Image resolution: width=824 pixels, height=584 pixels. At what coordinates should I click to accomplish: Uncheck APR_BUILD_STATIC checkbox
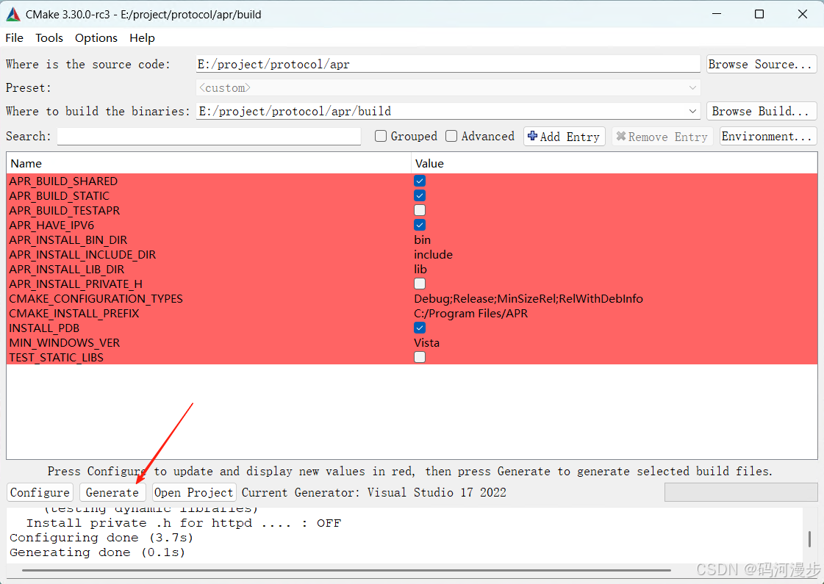[420, 196]
